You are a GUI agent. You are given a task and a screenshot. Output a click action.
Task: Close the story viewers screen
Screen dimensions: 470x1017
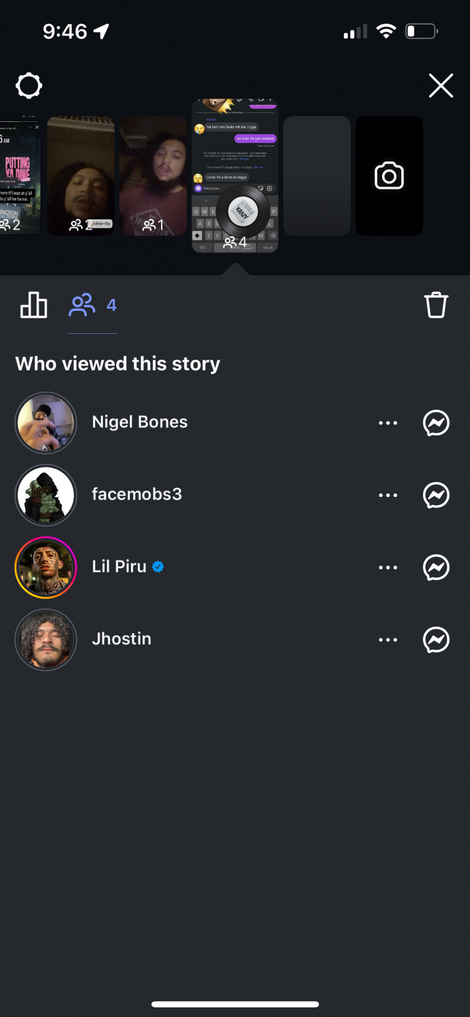440,86
